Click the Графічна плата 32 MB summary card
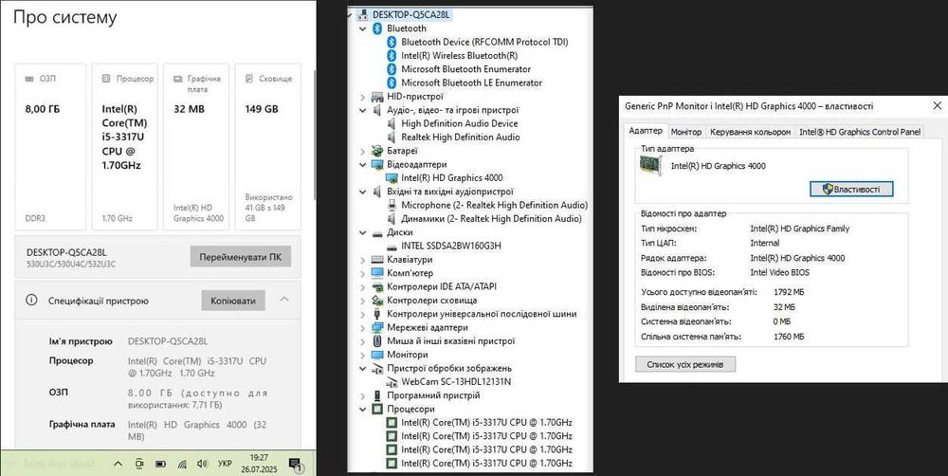 coord(196,147)
